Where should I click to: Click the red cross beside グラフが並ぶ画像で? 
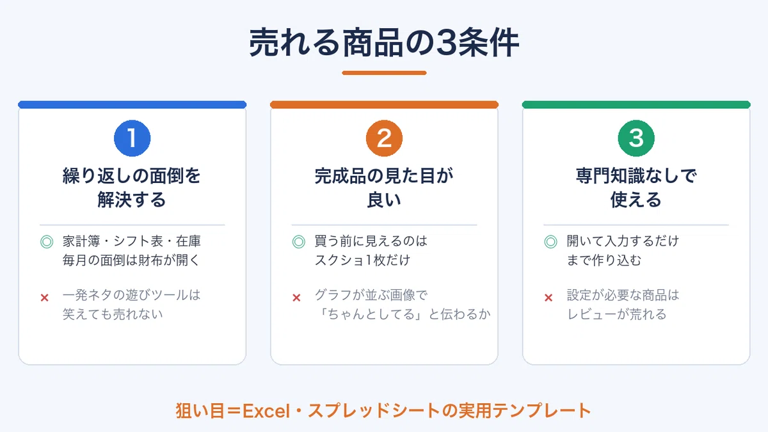point(297,298)
